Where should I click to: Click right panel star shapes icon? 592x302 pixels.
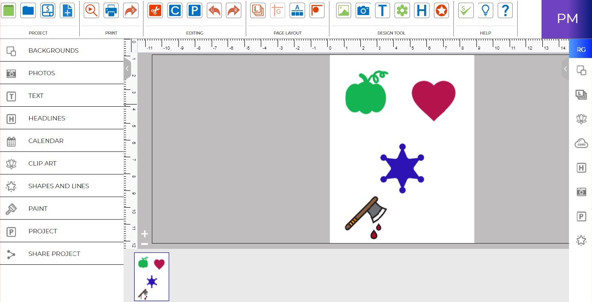(581, 240)
